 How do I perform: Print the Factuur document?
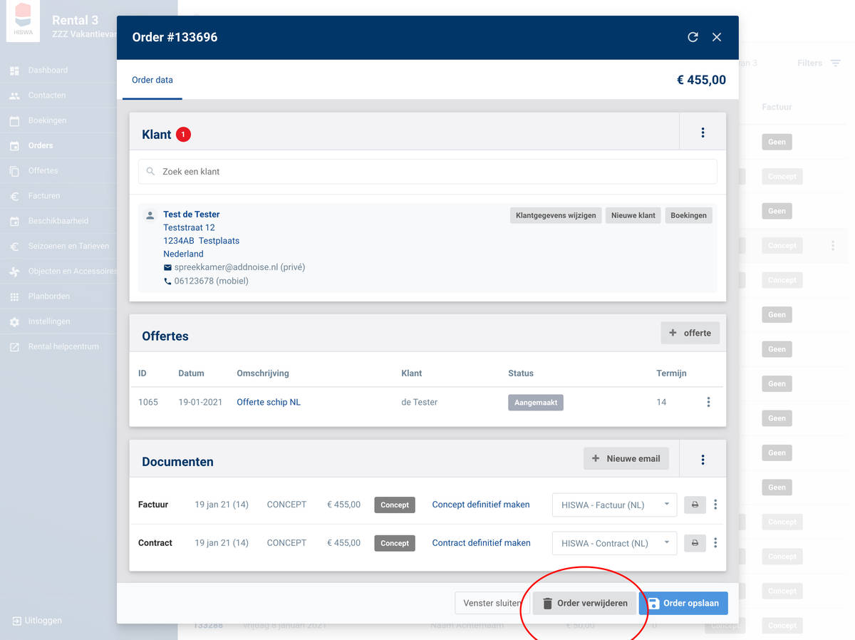(695, 505)
